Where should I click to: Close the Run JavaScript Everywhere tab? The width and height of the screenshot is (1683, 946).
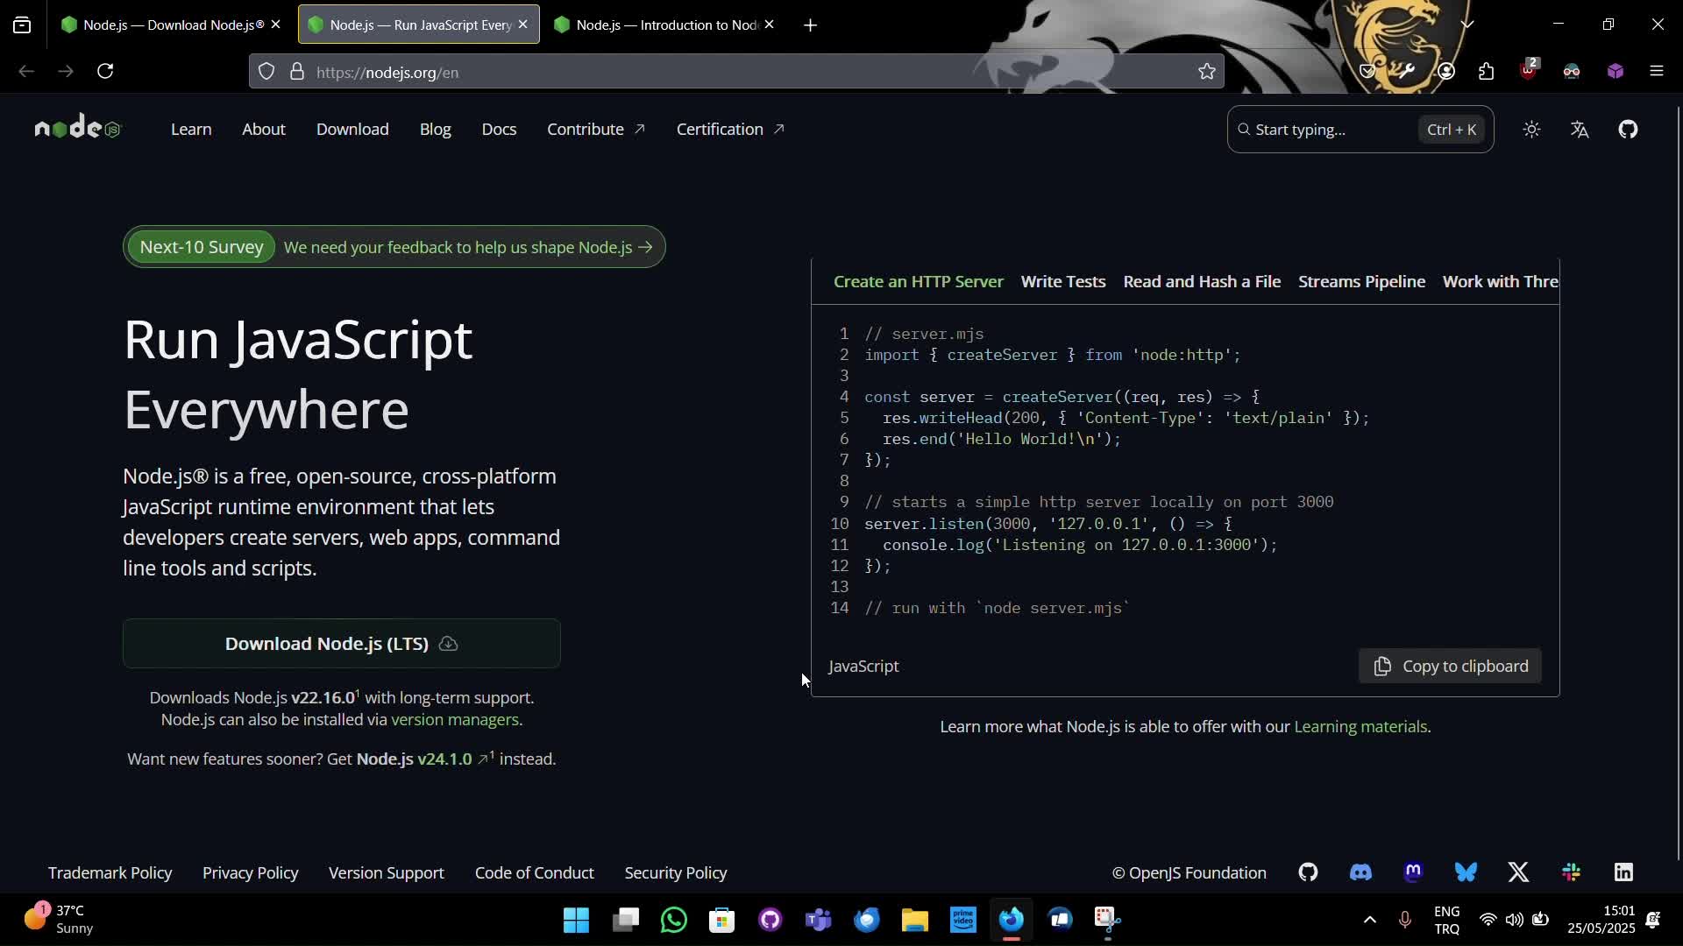pyautogui.click(x=523, y=25)
